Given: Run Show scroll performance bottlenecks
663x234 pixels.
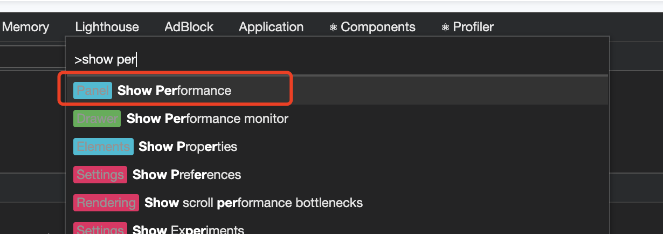Looking at the screenshot, I should 253,203.
